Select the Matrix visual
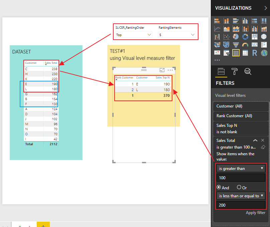This screenshot has height=227, width=270. [x=245, y=53]
